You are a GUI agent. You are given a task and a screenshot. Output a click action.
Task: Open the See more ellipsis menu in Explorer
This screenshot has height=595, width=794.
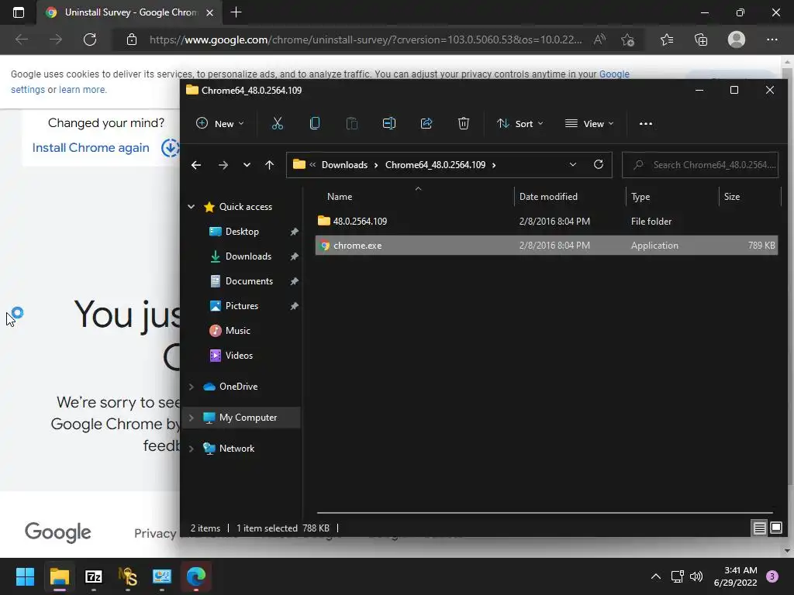646,123
